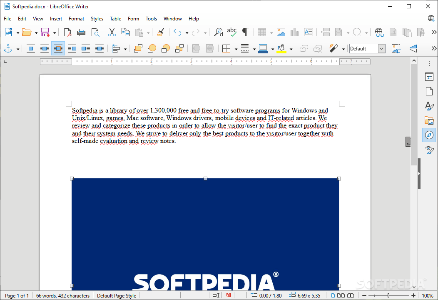The height and width of the screenshot is (300, 438).
Task: Select Wrap Off option
Action: click(x=31, y=48)
